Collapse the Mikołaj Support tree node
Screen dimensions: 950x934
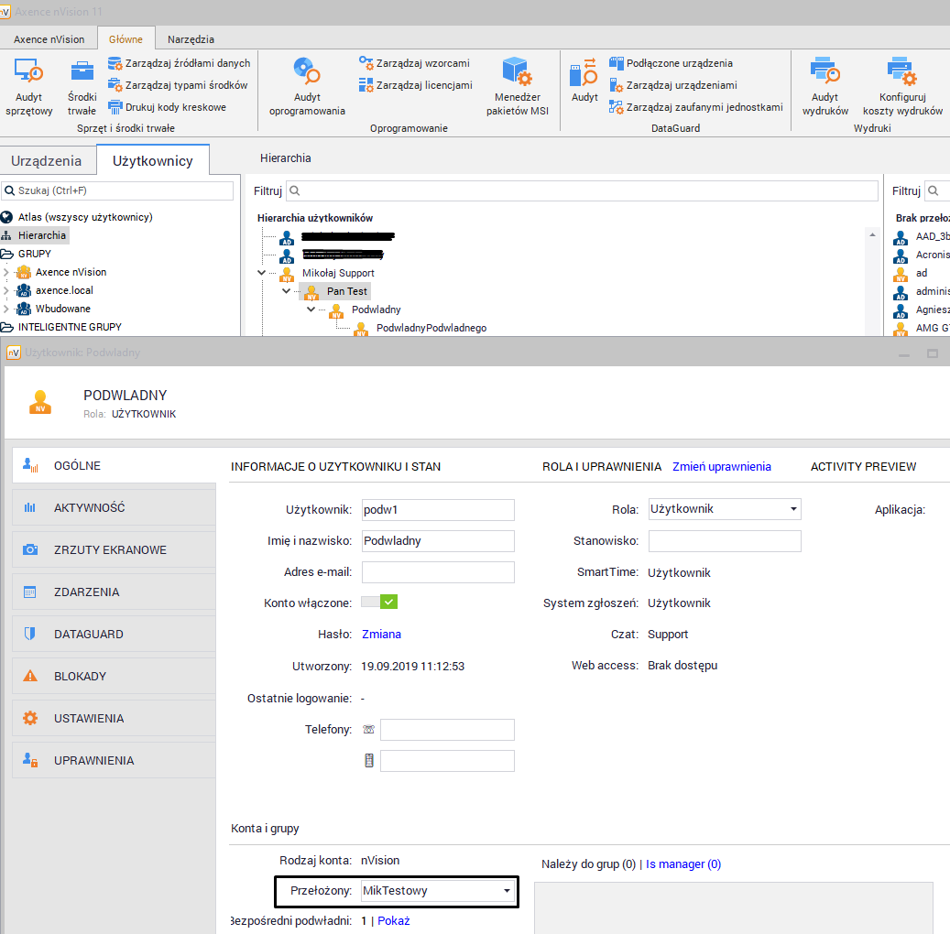tap(262, 273)
